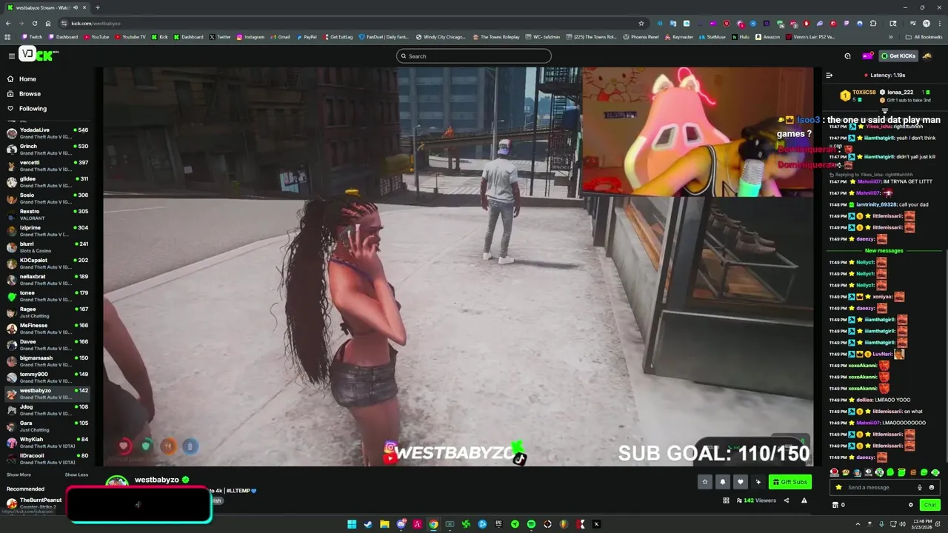This screenshot has height=533, width=948.
Task: Collapse the chat panel arrow icon
Action: [x=829, y=75]
